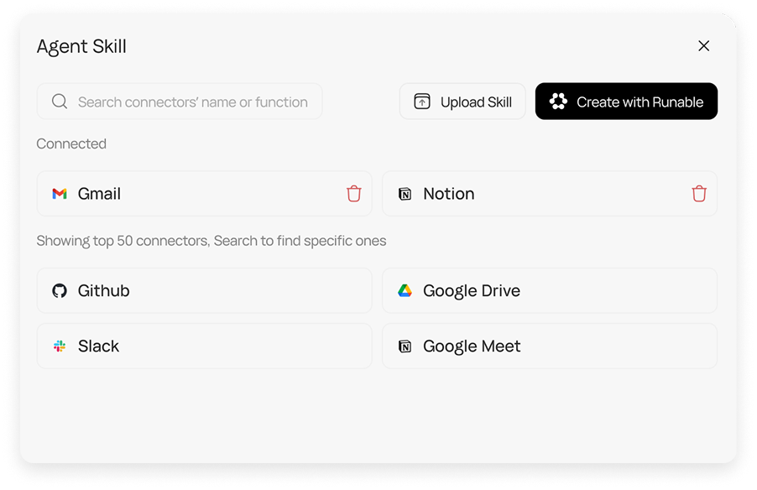757x490 pixels.
Task: Click the Create with Runable button
Action: click(626, 101)
